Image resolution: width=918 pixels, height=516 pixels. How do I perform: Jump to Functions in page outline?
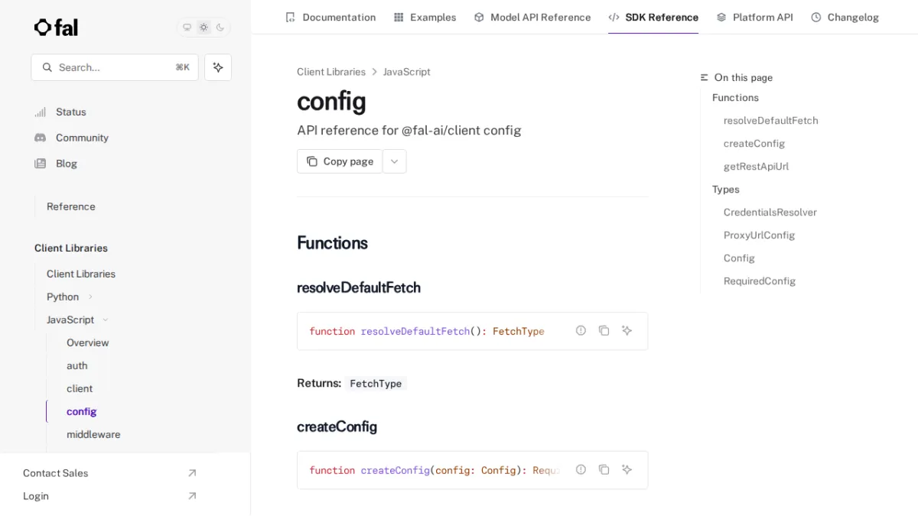(735, 98)
